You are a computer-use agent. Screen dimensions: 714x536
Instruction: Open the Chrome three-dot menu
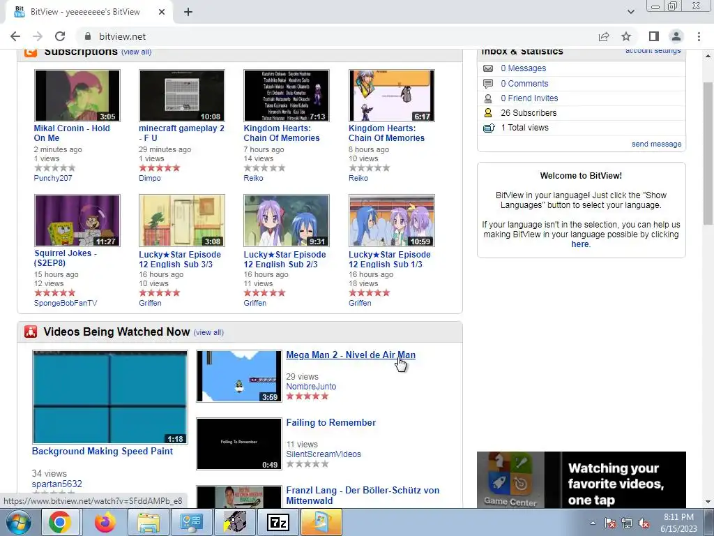click(699, 36)
